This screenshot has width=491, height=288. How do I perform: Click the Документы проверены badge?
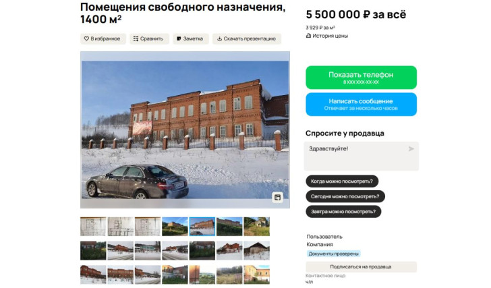[333, 254]
